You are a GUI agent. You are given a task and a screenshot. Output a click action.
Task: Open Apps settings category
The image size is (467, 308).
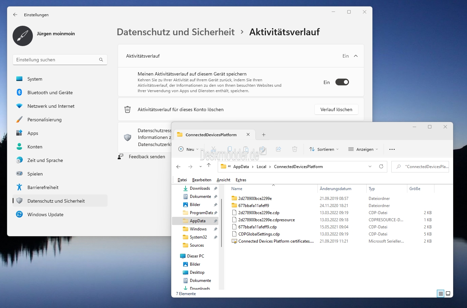click(x=60, y=133)
